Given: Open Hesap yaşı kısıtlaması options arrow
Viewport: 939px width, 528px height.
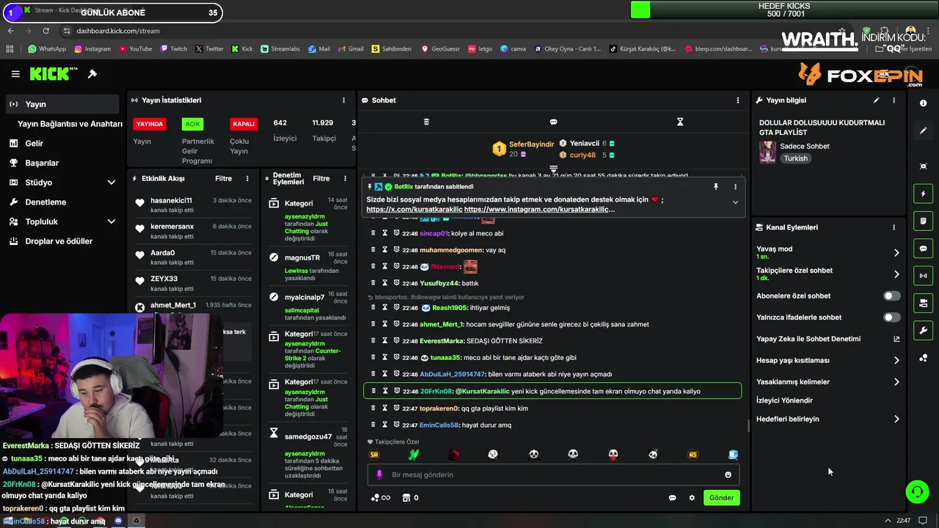Looking at the screenshot, I should pyautogui.click(x=896, y=360).
